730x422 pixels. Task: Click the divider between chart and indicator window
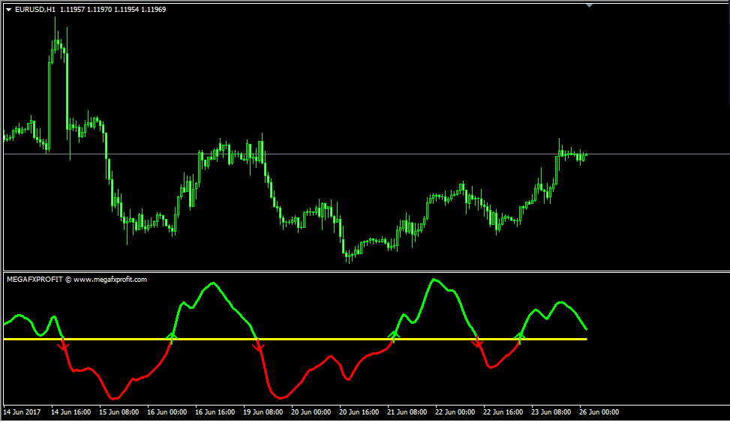(365, 271)
